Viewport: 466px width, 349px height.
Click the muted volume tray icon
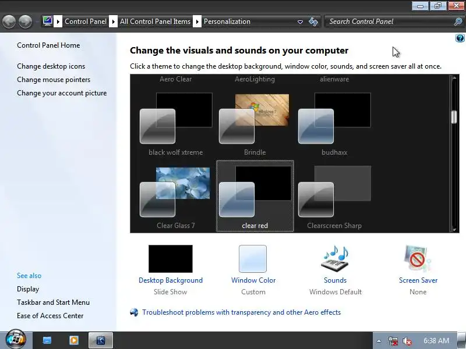407,341
